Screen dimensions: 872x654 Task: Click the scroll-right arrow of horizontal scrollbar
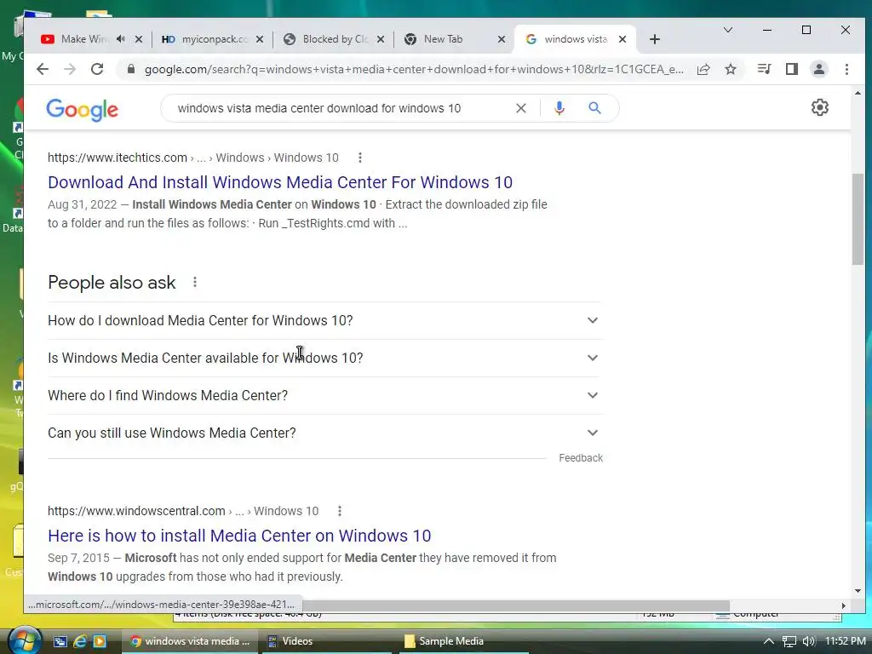tap(843, 605)
